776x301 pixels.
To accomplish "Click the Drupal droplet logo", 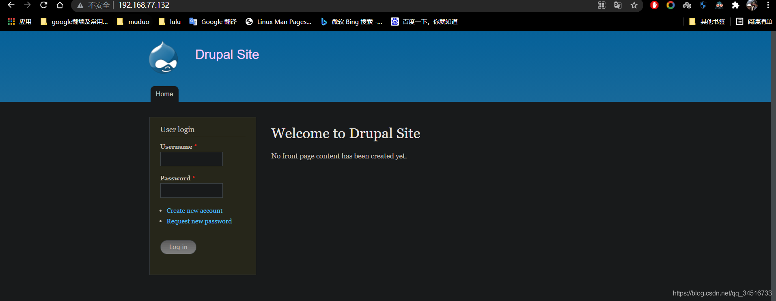I will [x=163, y=58].
